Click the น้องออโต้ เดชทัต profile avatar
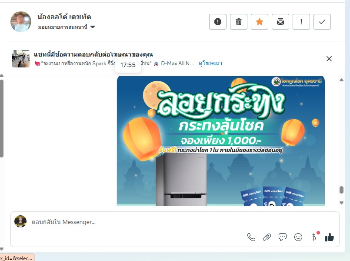Image resolution: width=350 pixels, height=261 pixels. coord(21,22)
